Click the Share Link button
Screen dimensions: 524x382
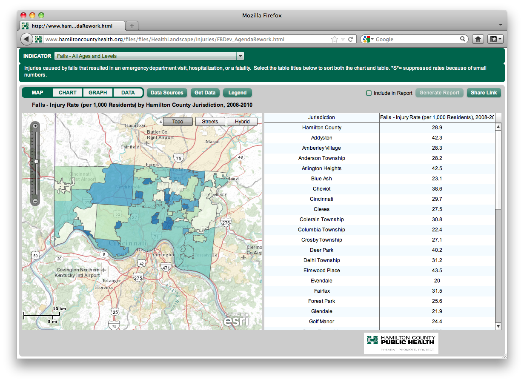click(x=484, y=93)
